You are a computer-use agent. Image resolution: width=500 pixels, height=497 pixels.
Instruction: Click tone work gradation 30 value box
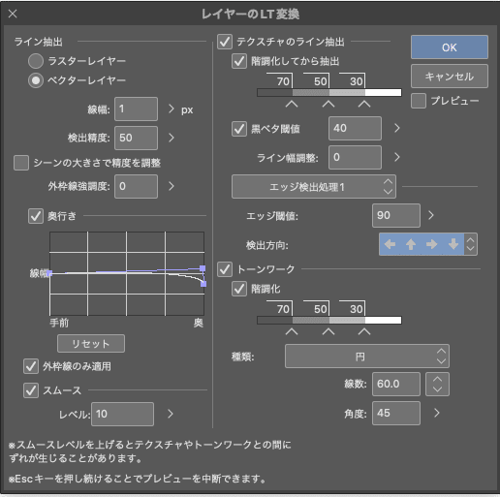[x=353, y=308]
